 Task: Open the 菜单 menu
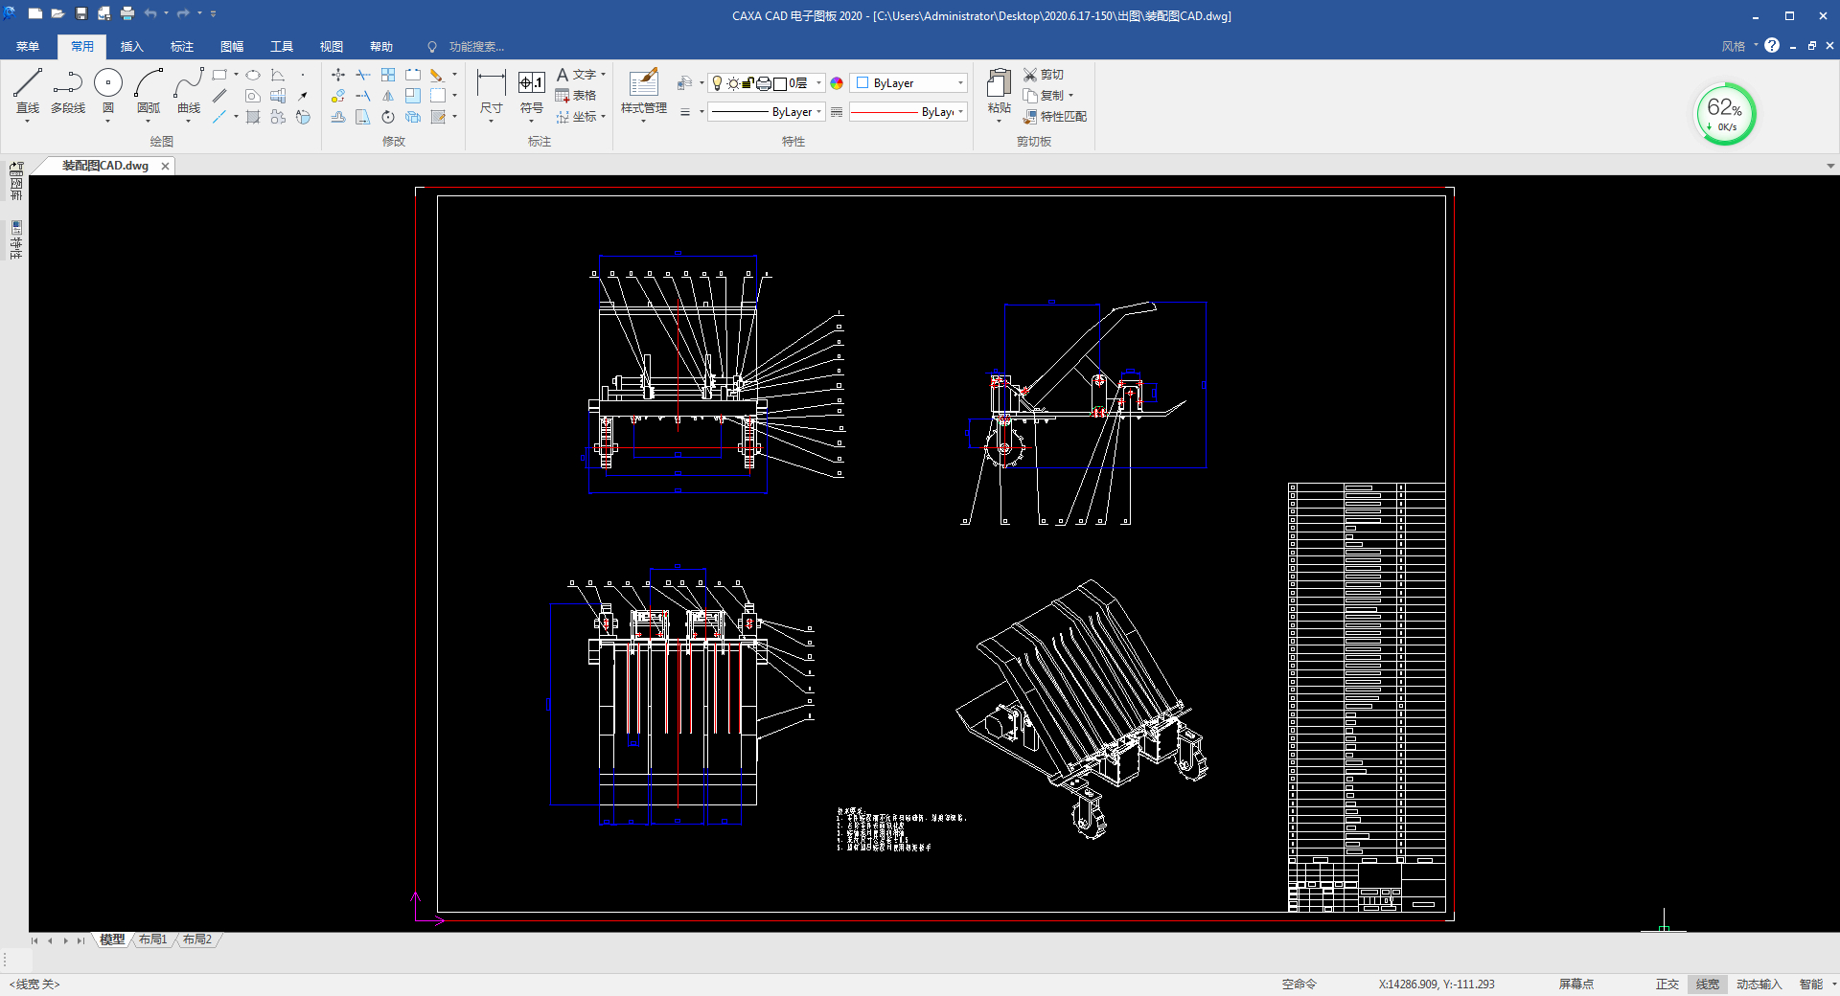(28, 46)
